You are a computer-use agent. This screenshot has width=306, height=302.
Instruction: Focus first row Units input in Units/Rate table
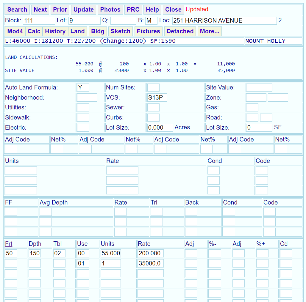(x=21, y=171)
